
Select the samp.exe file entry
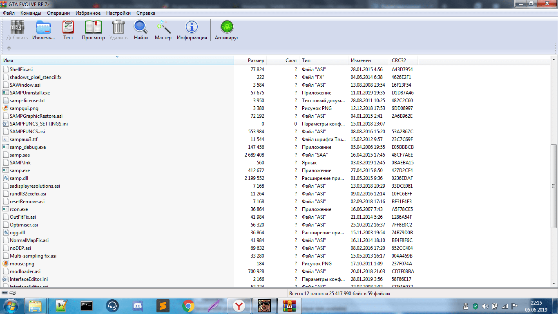20,170
